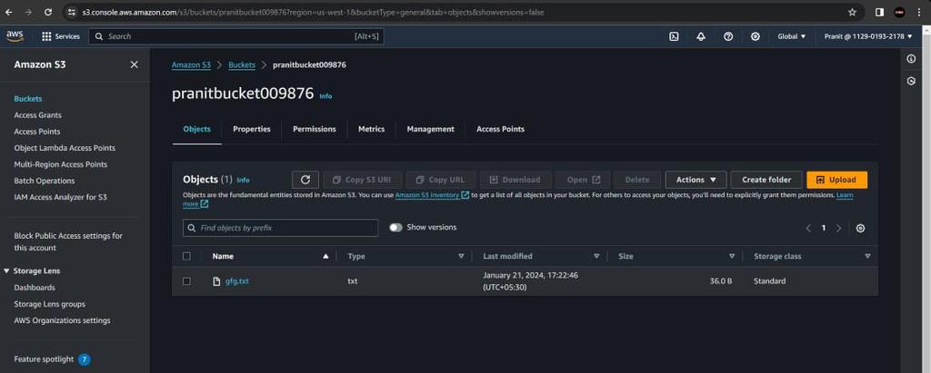Sort by Type column arrow
Viewport: 931px width, 373px height.
(461, 256)
